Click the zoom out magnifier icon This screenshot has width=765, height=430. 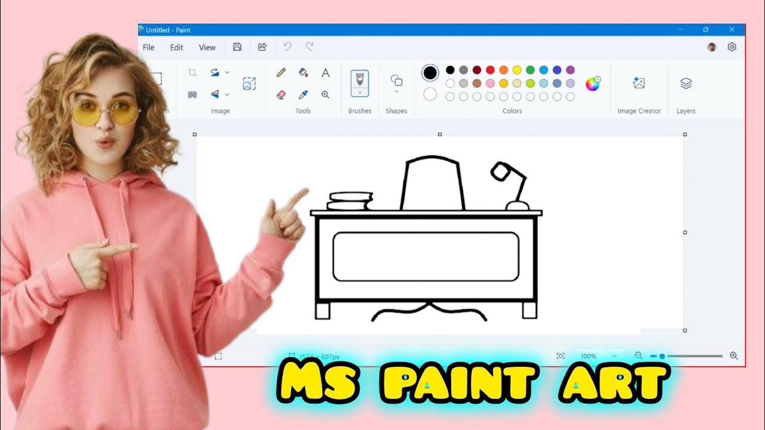[x=638, y=355]
